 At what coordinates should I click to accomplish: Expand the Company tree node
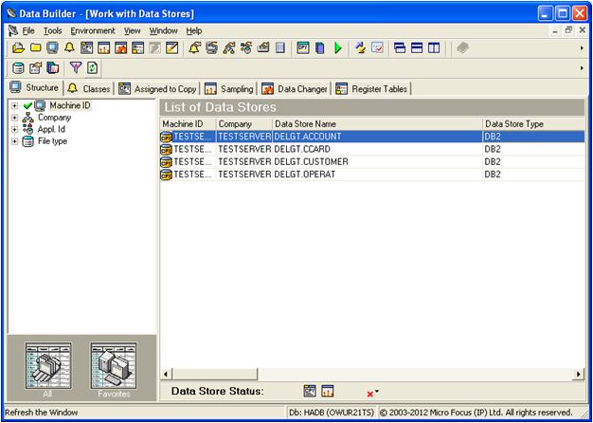(14, 118)
